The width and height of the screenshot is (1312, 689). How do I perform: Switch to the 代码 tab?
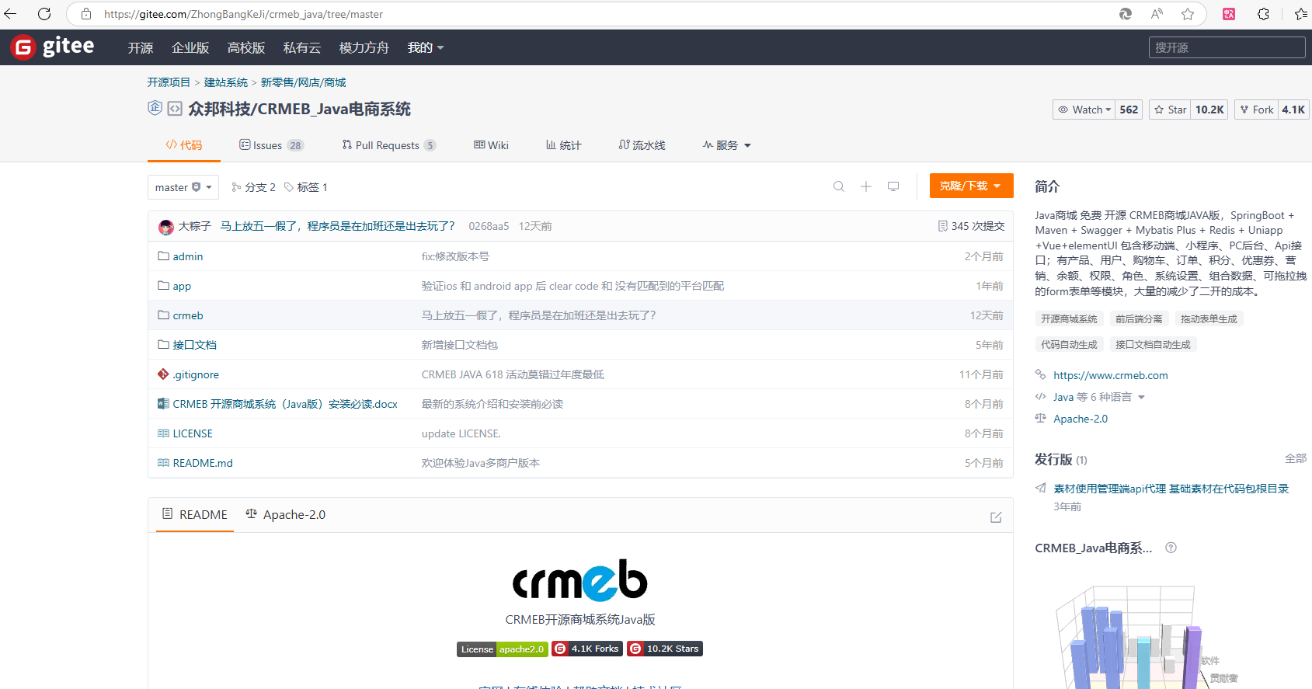pyautogui.click(x=183, y=145)
